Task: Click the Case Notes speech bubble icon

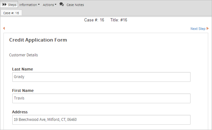Action: (62, 4)
